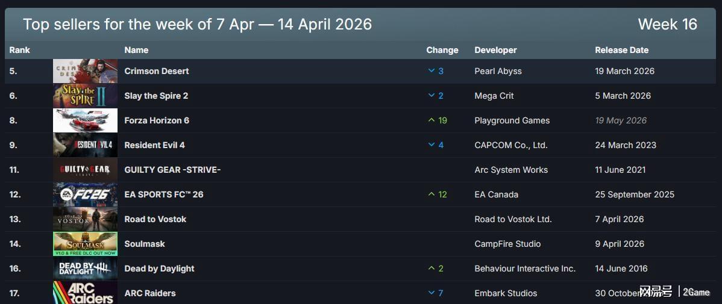Click the 14 June 2016 release date

pyautogui.click(x=621, y=268)
